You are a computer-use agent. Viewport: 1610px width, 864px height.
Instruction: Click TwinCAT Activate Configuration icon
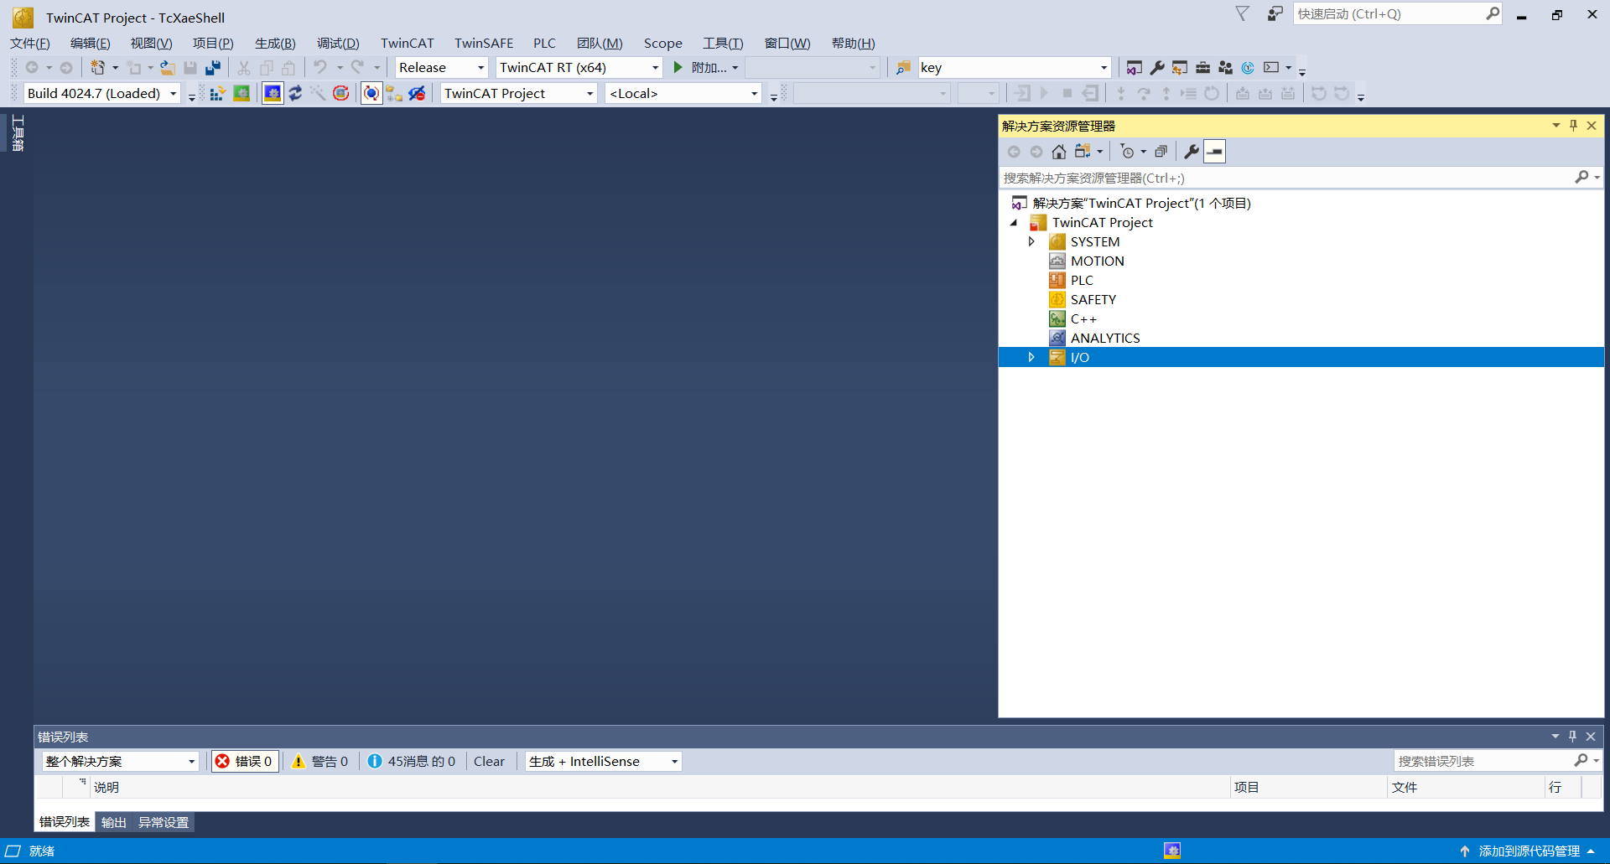[217, 94]
